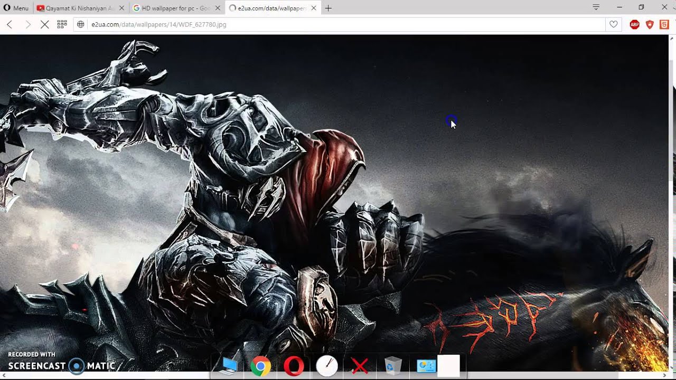The image size is (676, 380).
Task: Open the Speed Dial grid
Action: point(62,24)
